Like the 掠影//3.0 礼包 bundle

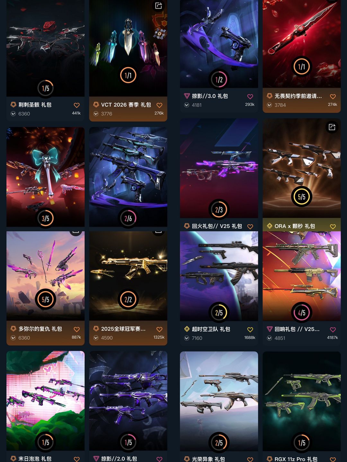pos(250,97)
